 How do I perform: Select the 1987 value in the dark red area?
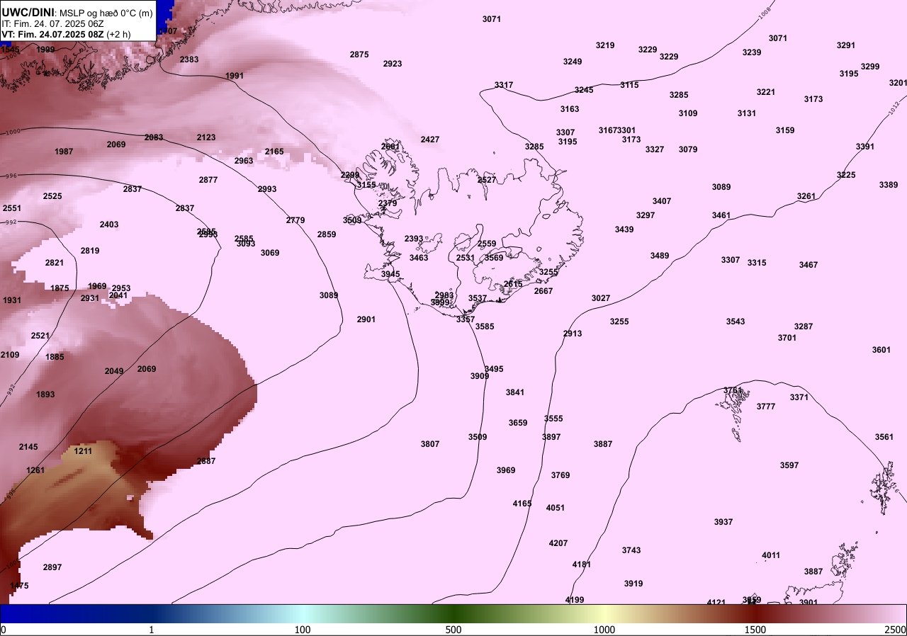[64, 152]
